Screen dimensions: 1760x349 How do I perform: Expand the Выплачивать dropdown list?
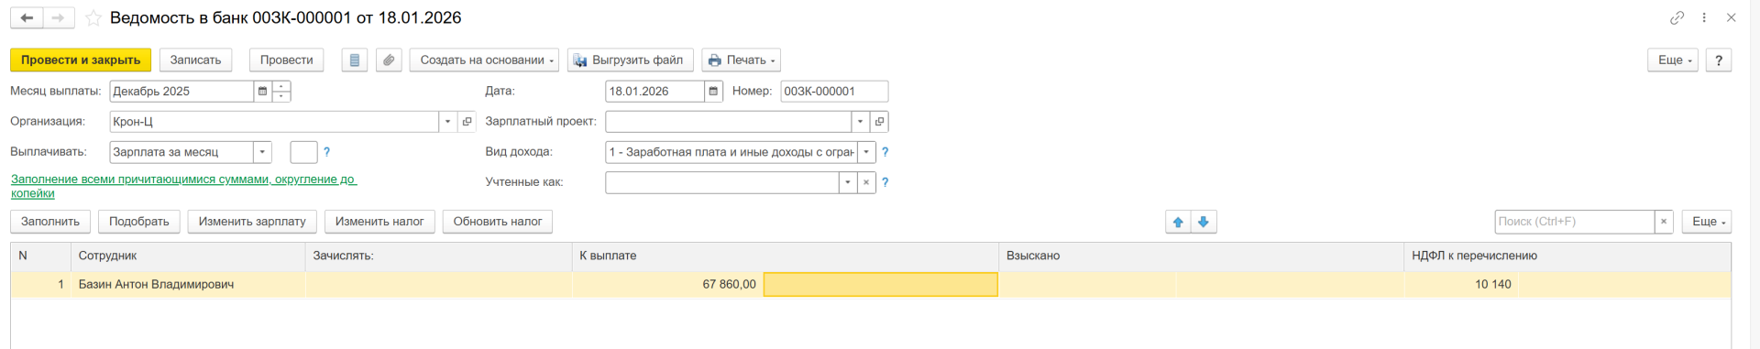click(262, 152)
